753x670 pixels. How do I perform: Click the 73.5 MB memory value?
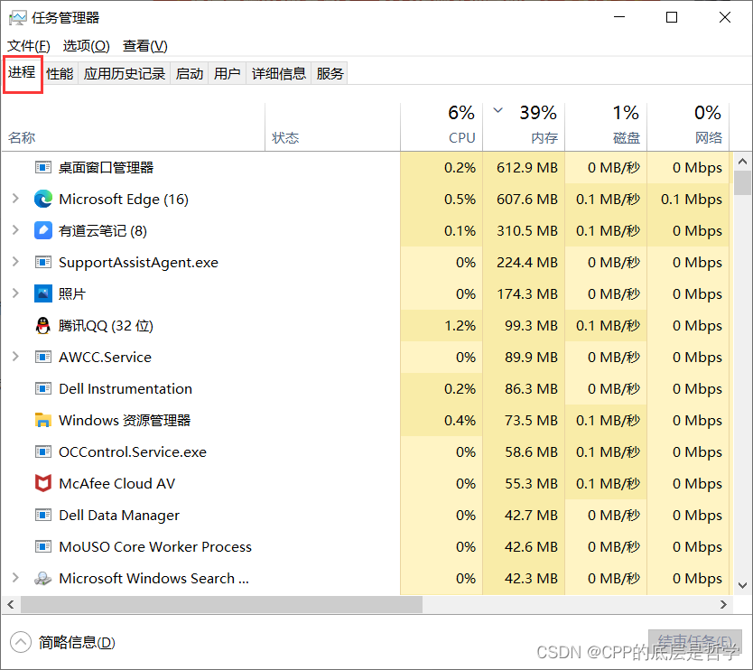[x=531, y=420]
